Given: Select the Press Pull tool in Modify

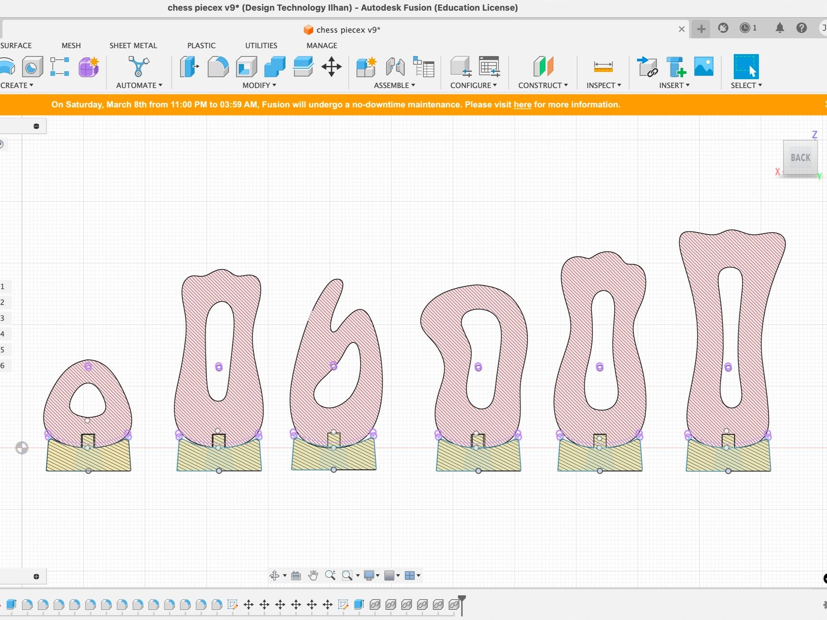Looking at the screenshot, I should click(x=189, y=66).
